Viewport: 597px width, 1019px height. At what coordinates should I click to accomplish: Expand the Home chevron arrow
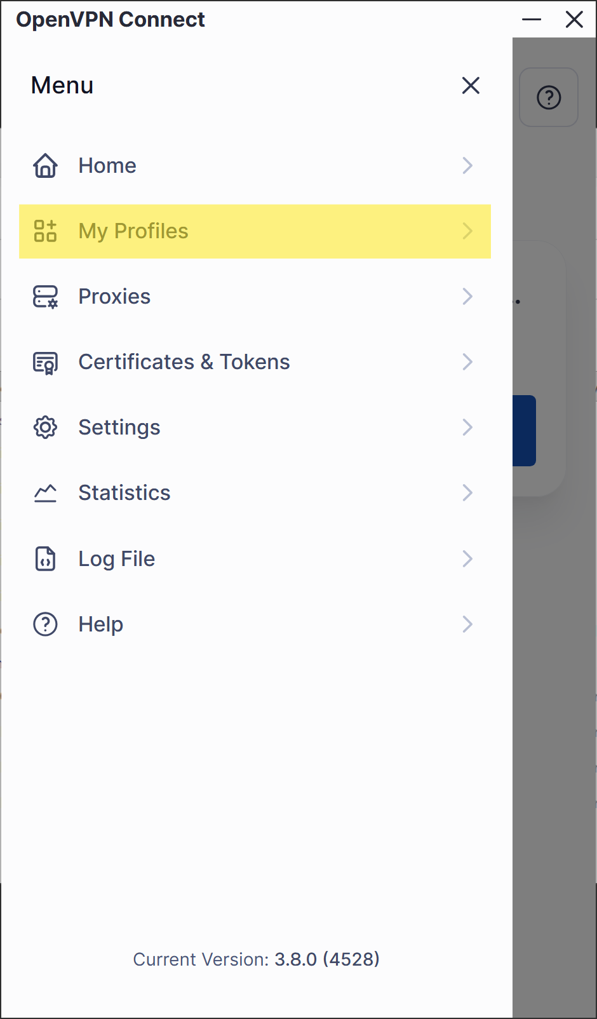pyautogui.click(x=467, y=166)
